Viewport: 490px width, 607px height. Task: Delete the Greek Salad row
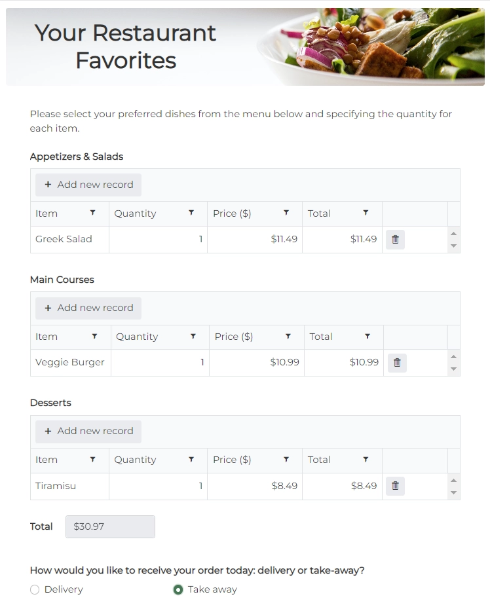pos(395,240)
